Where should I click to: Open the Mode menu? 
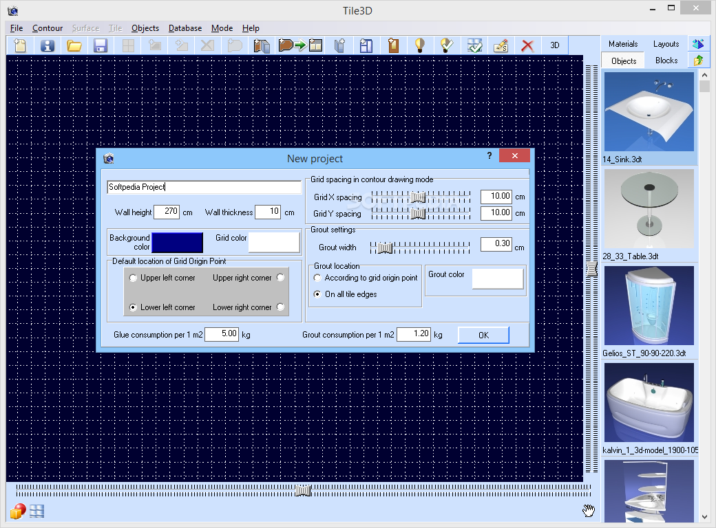(222, 27)
